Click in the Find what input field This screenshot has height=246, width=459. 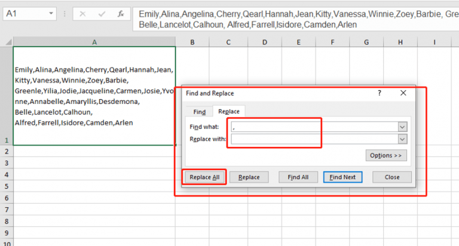314,127
